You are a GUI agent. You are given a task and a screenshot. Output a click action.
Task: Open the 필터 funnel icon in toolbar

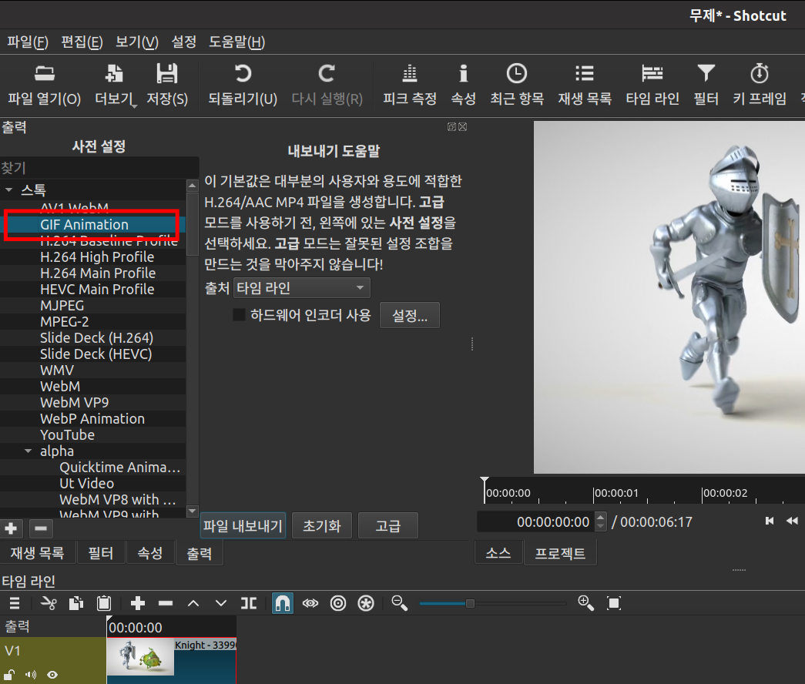click(x=706, y=74)
